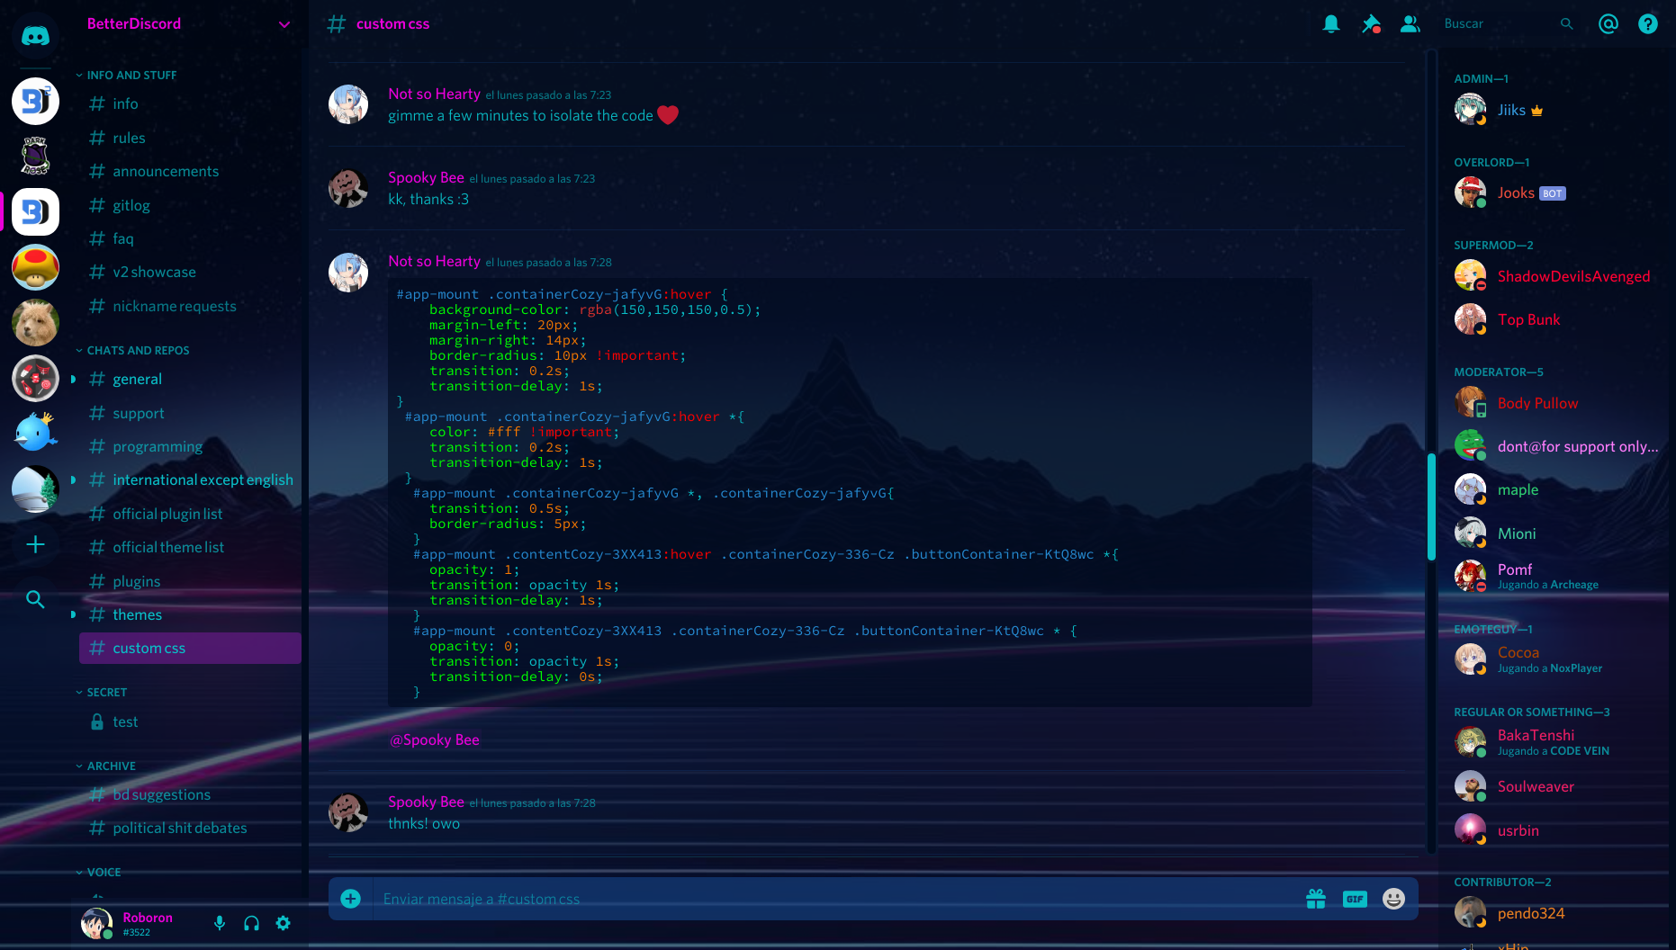Show pinned messages
The image size is (1676, 950).
tap(1370, 24)
